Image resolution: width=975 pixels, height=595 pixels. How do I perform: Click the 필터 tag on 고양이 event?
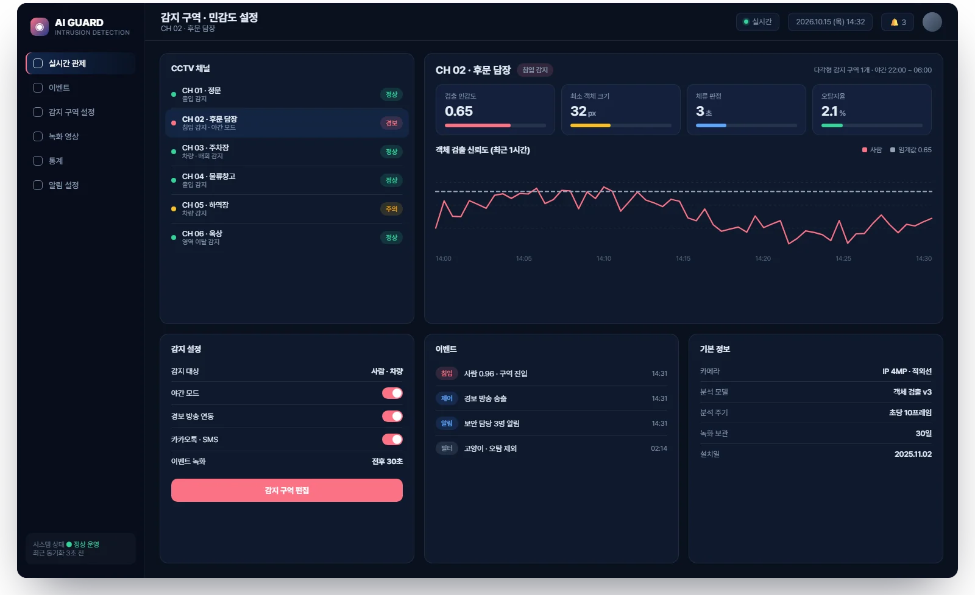[447, 448]
